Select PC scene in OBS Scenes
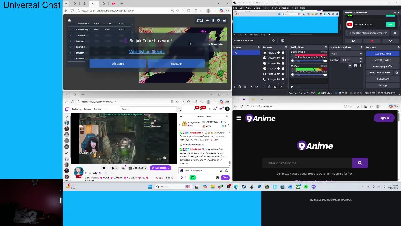This screenshot has width=401, height=226. (x=246, y=53)
